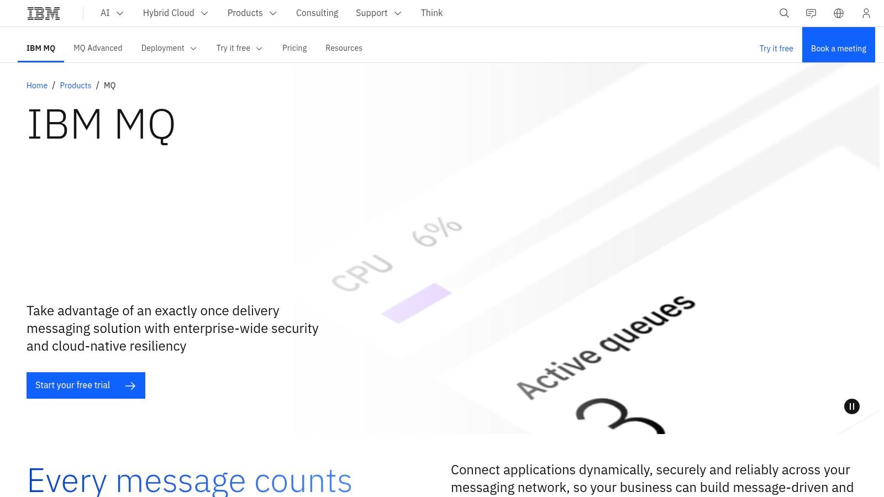Viewport: 884px width, 497px height.
Task: Select the Pricing tab
Action: tap(294, 48)
